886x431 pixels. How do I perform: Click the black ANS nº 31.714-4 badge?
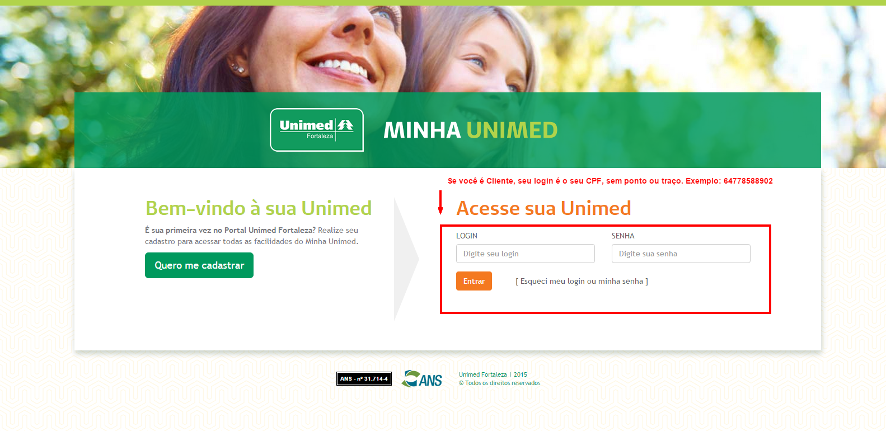pyautogui.click(x=364, y=379)
